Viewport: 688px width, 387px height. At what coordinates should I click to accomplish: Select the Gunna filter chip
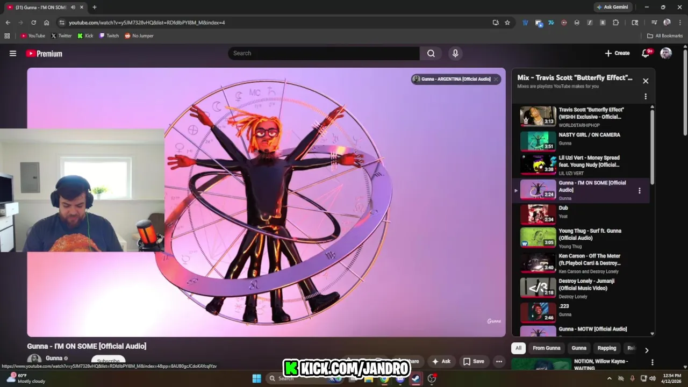pyautogui.click(x=579, y=348)
